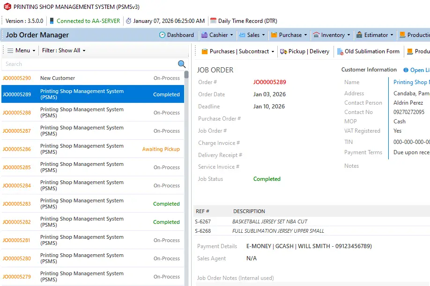Click the Open Li... link
The width and height of the screenshot is (430, 286).
coord(419,70)
